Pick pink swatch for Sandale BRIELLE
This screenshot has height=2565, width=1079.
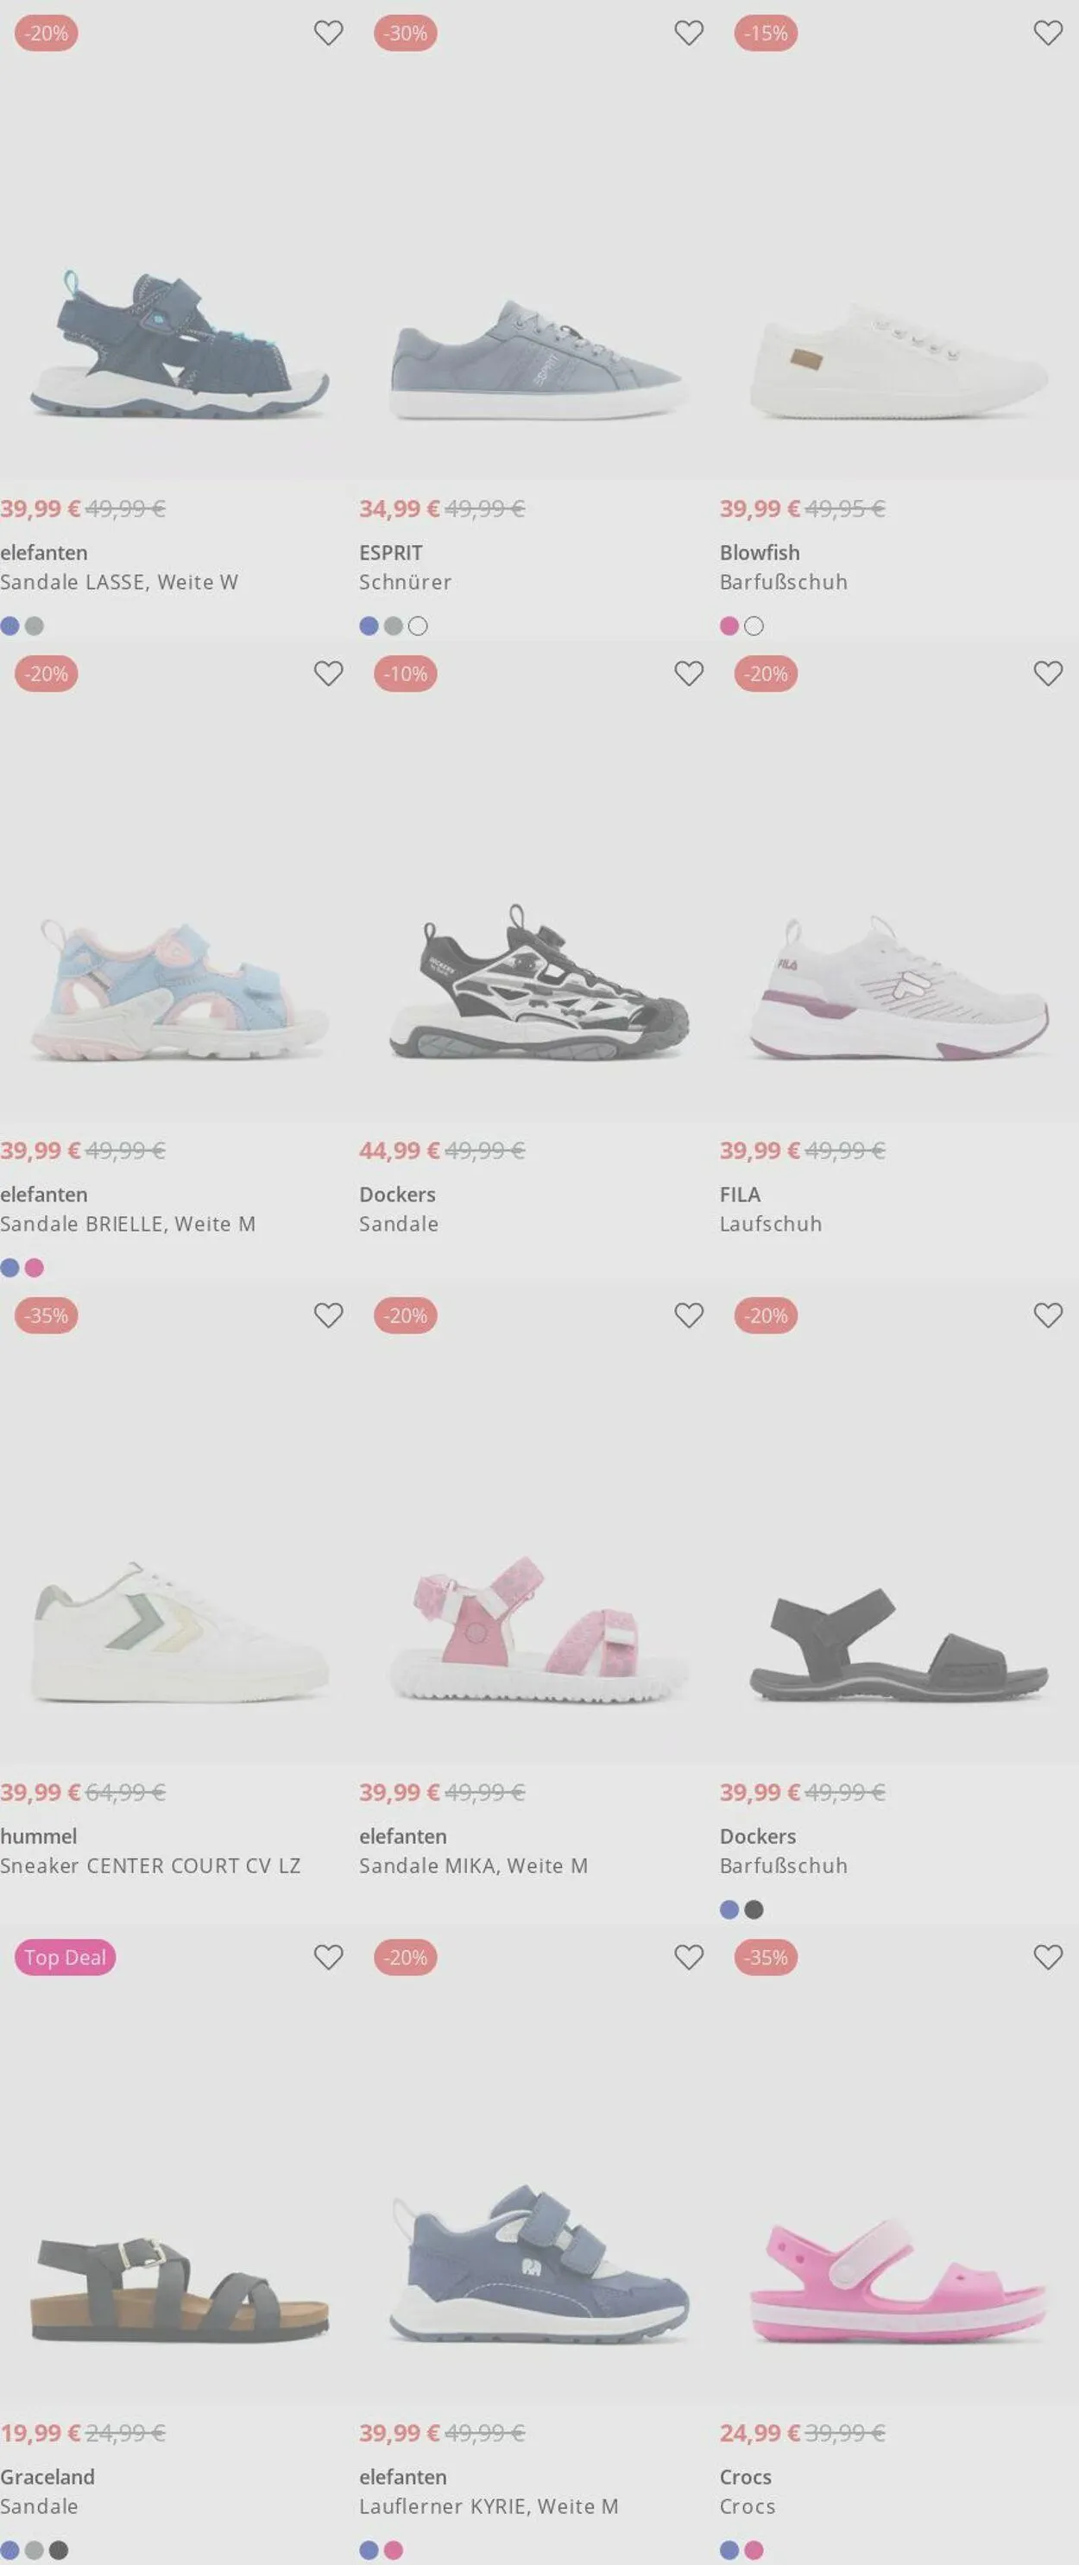[35, 1268]
